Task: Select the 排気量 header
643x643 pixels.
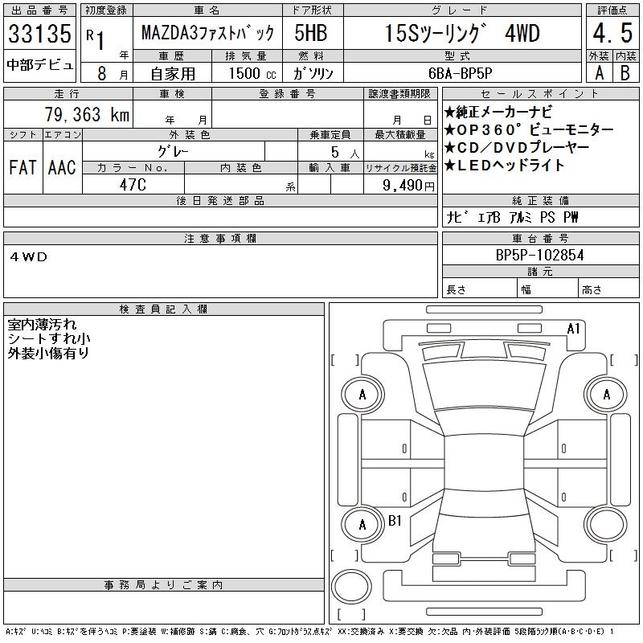Action: point(246,55)
